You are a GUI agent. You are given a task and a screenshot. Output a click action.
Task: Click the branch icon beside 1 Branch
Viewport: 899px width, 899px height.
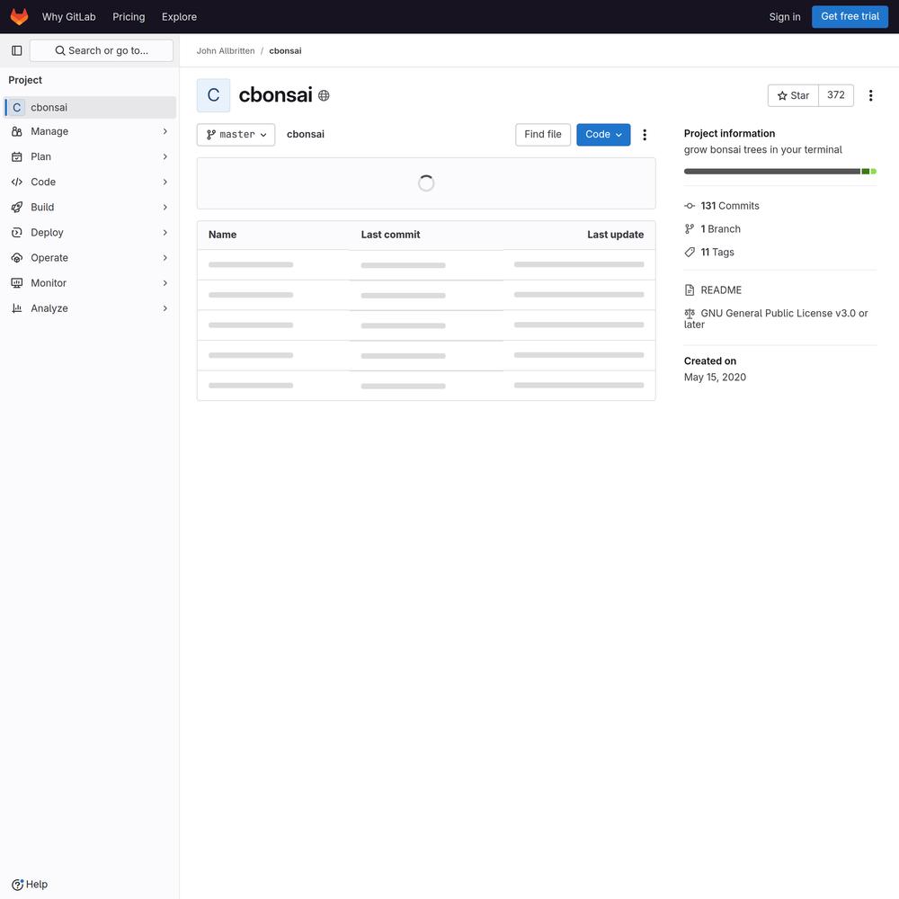click(690, 228)
